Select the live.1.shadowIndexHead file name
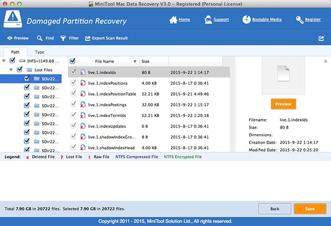Viewport: 331px width, 226px height. [111, 148]
